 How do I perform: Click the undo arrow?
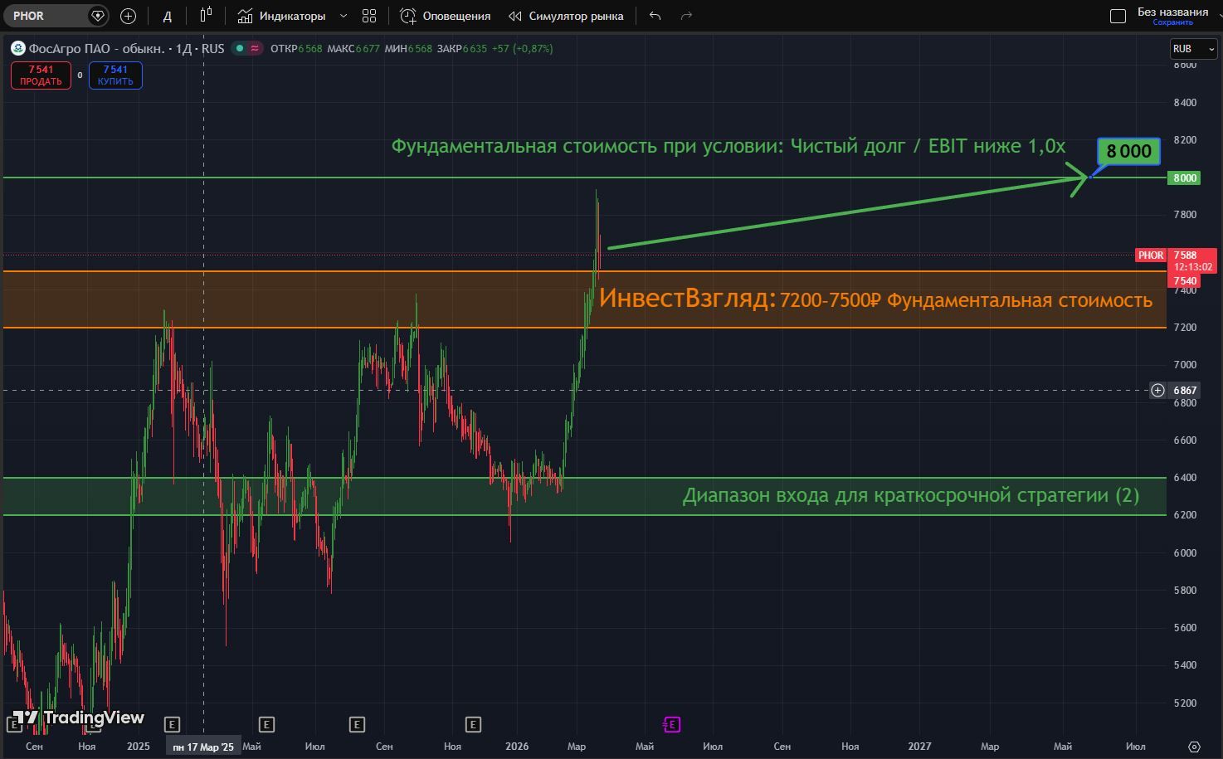(655, 16)
